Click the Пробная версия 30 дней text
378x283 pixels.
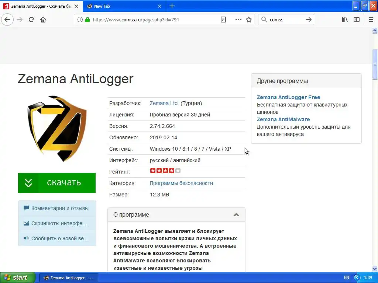pyautogui.click(x=180, y=115)
